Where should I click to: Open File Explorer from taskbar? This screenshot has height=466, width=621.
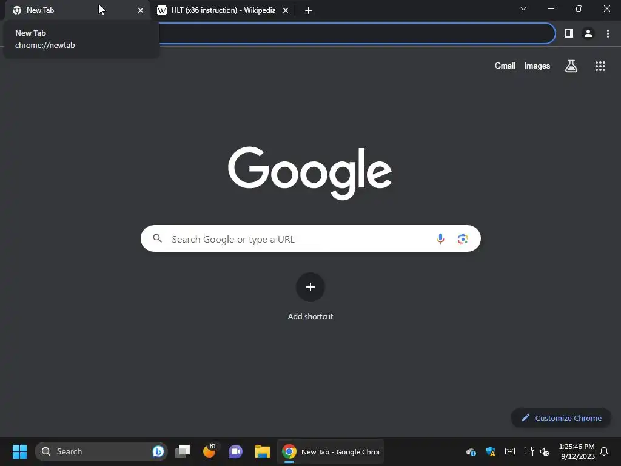coord(262,451)
